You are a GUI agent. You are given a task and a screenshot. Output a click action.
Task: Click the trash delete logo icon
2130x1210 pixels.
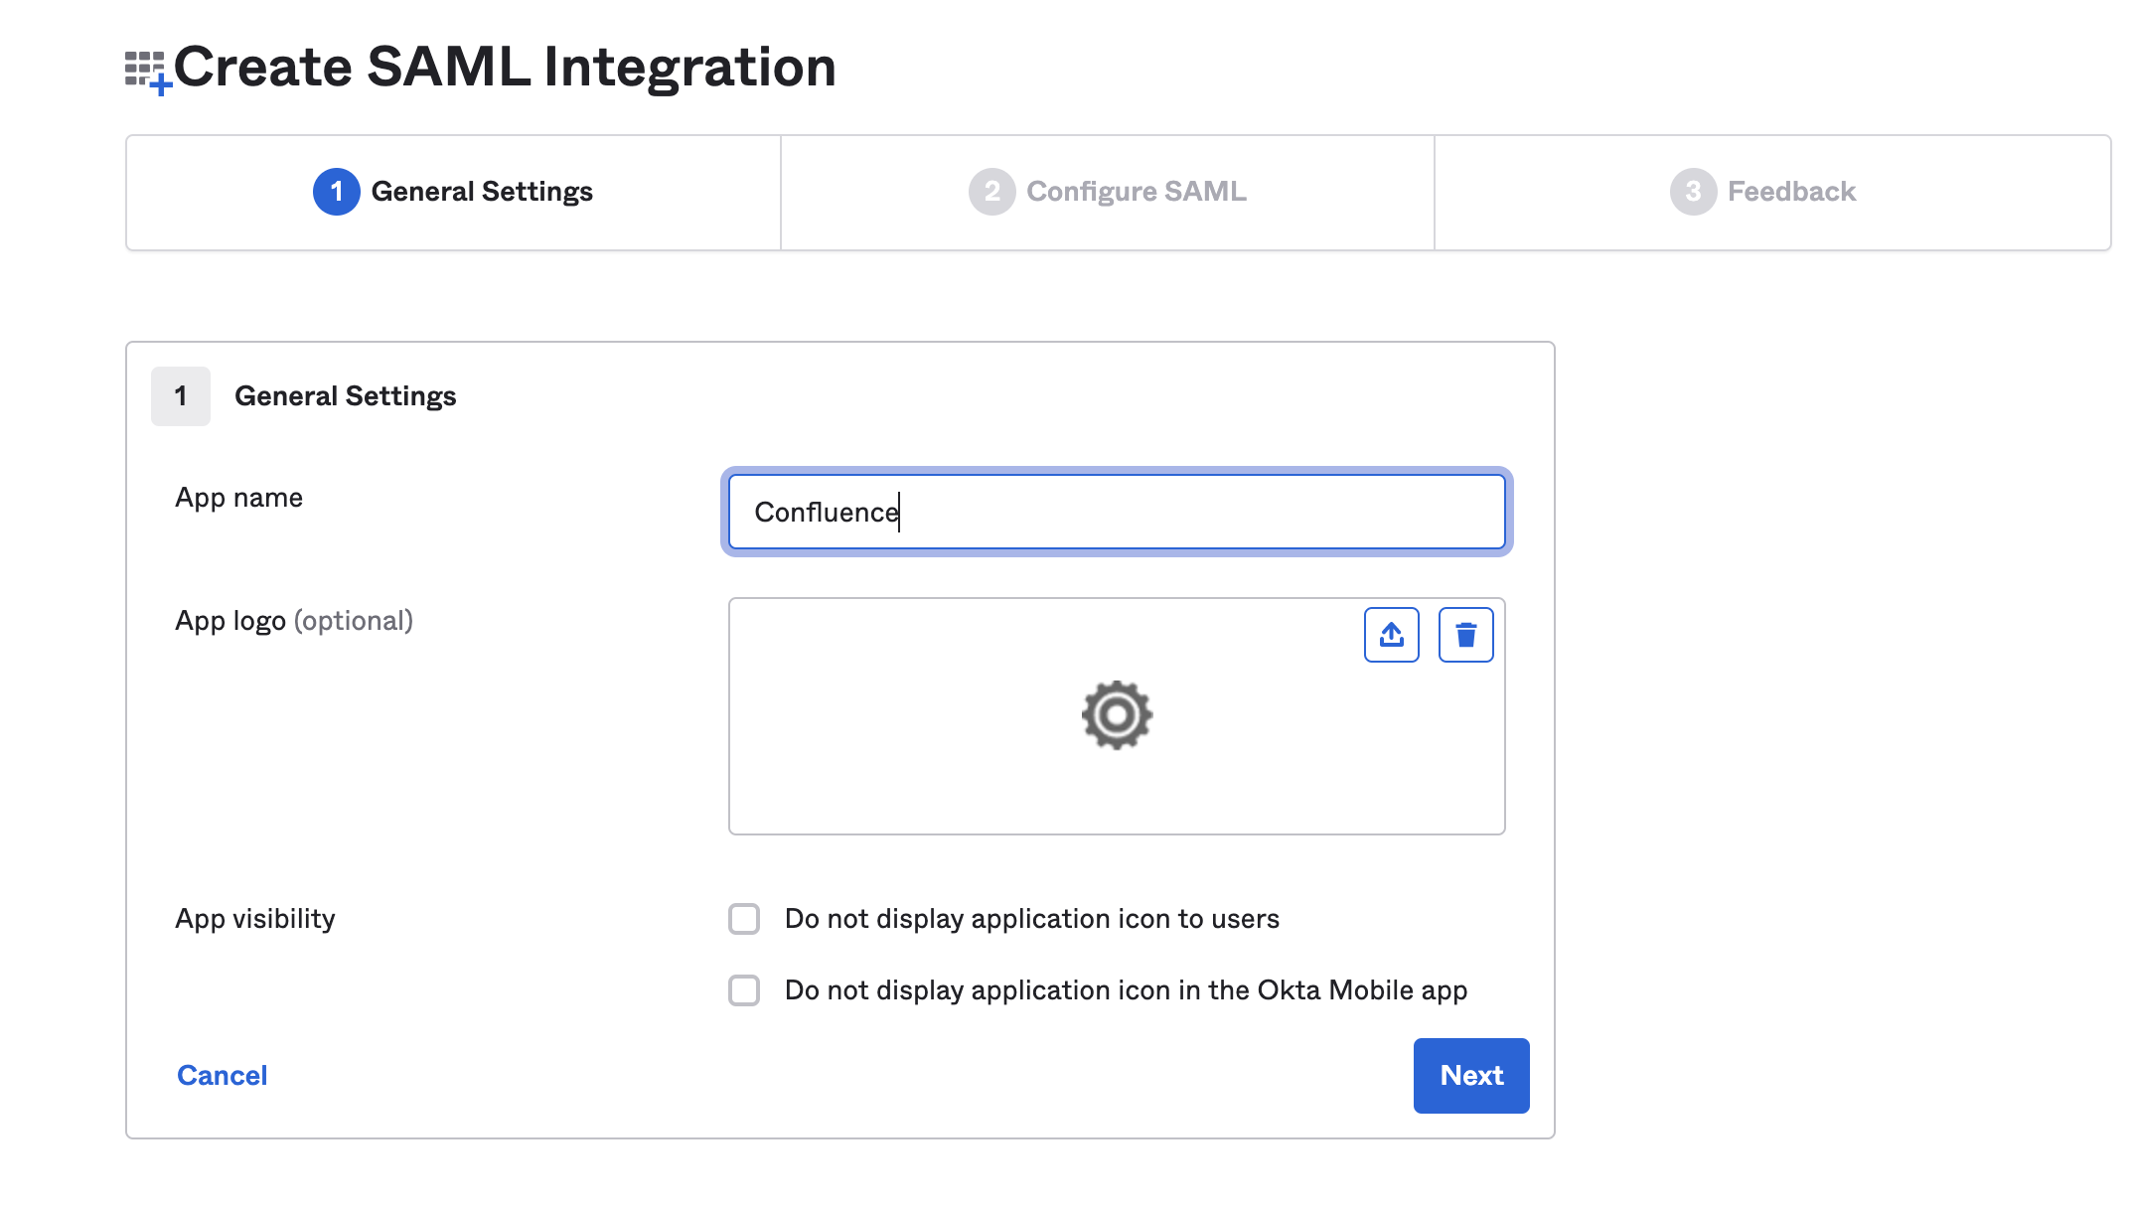(x=1465, y=635)
